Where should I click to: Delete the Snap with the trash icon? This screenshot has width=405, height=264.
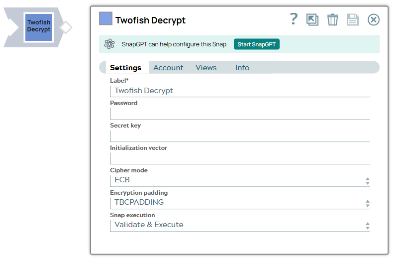click(332, 19)
